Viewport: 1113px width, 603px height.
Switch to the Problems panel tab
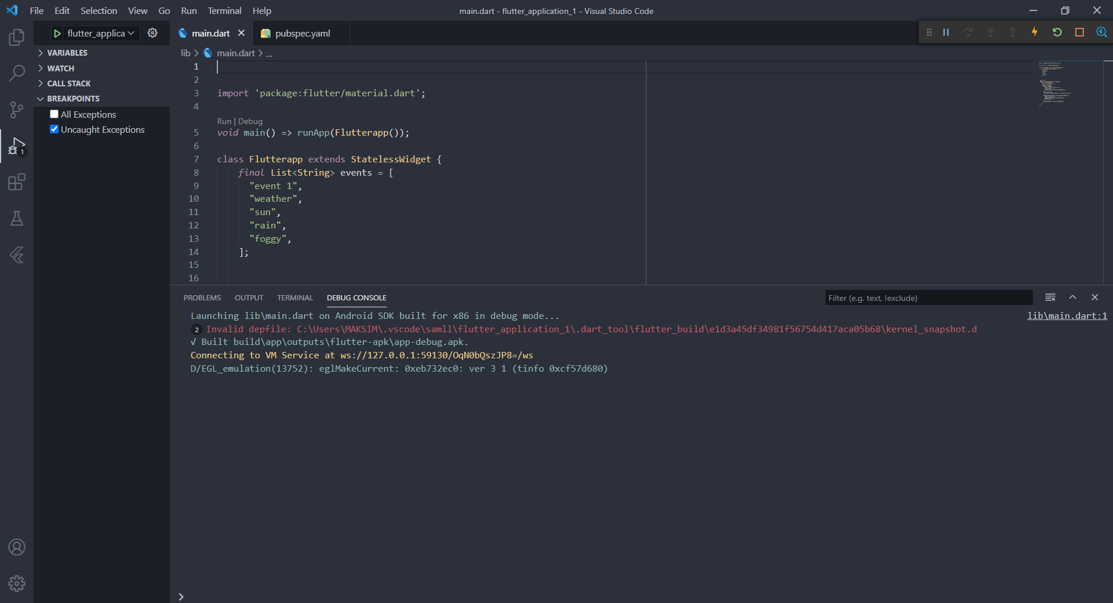(202, 297)
